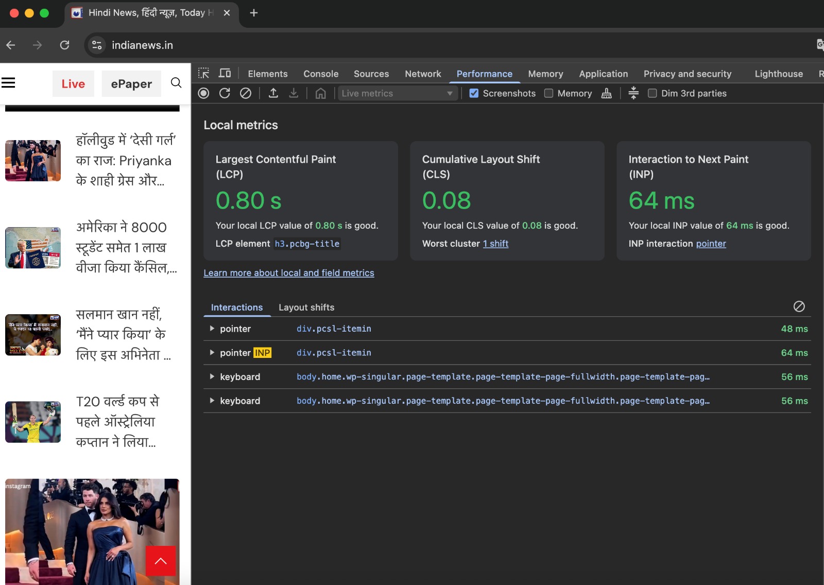Click the home landing page icon
Screen dimensions: 824x585
pos(320,93)
